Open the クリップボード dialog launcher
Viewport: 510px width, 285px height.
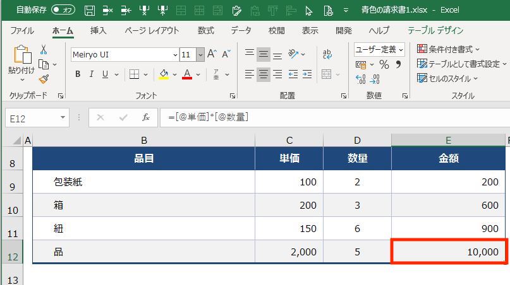61,96
